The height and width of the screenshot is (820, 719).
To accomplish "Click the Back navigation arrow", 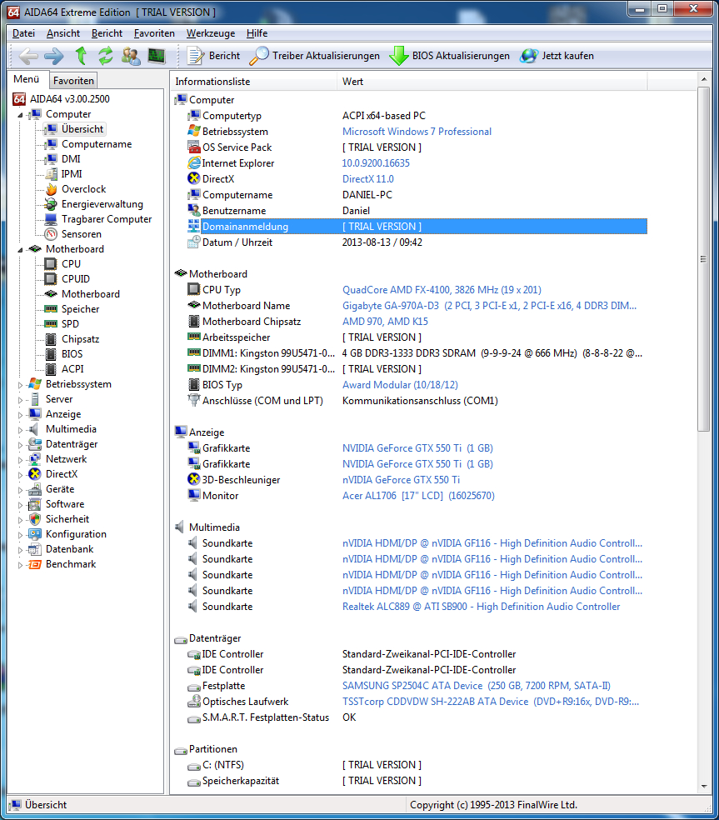I will pyautogui.click(x=28, y=56).
